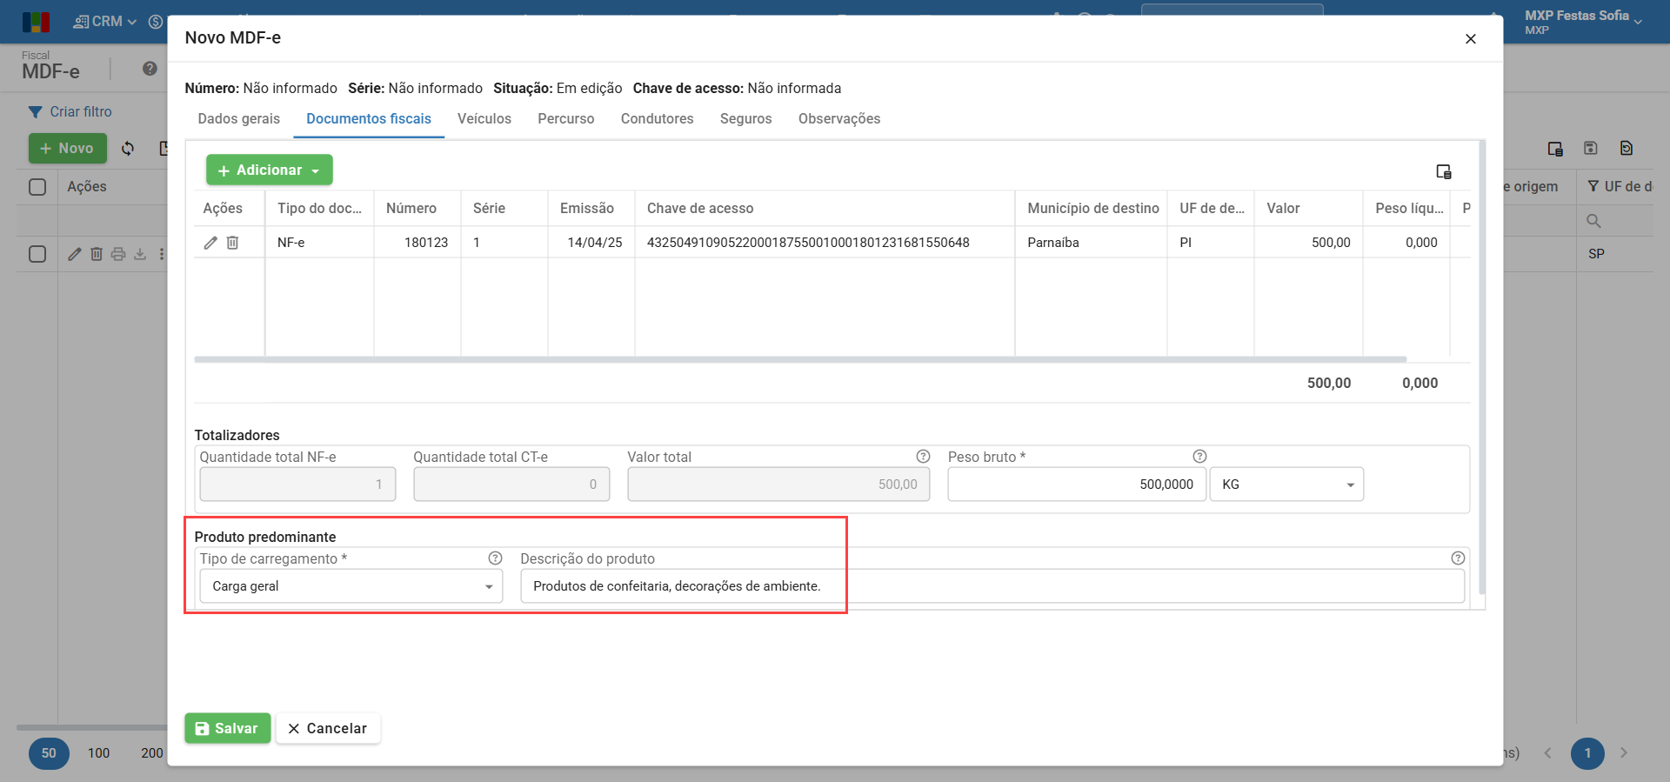Delete the NF-e 180123 document row
The width and height of the screenshot is (1670, 782).
[232, 243]
